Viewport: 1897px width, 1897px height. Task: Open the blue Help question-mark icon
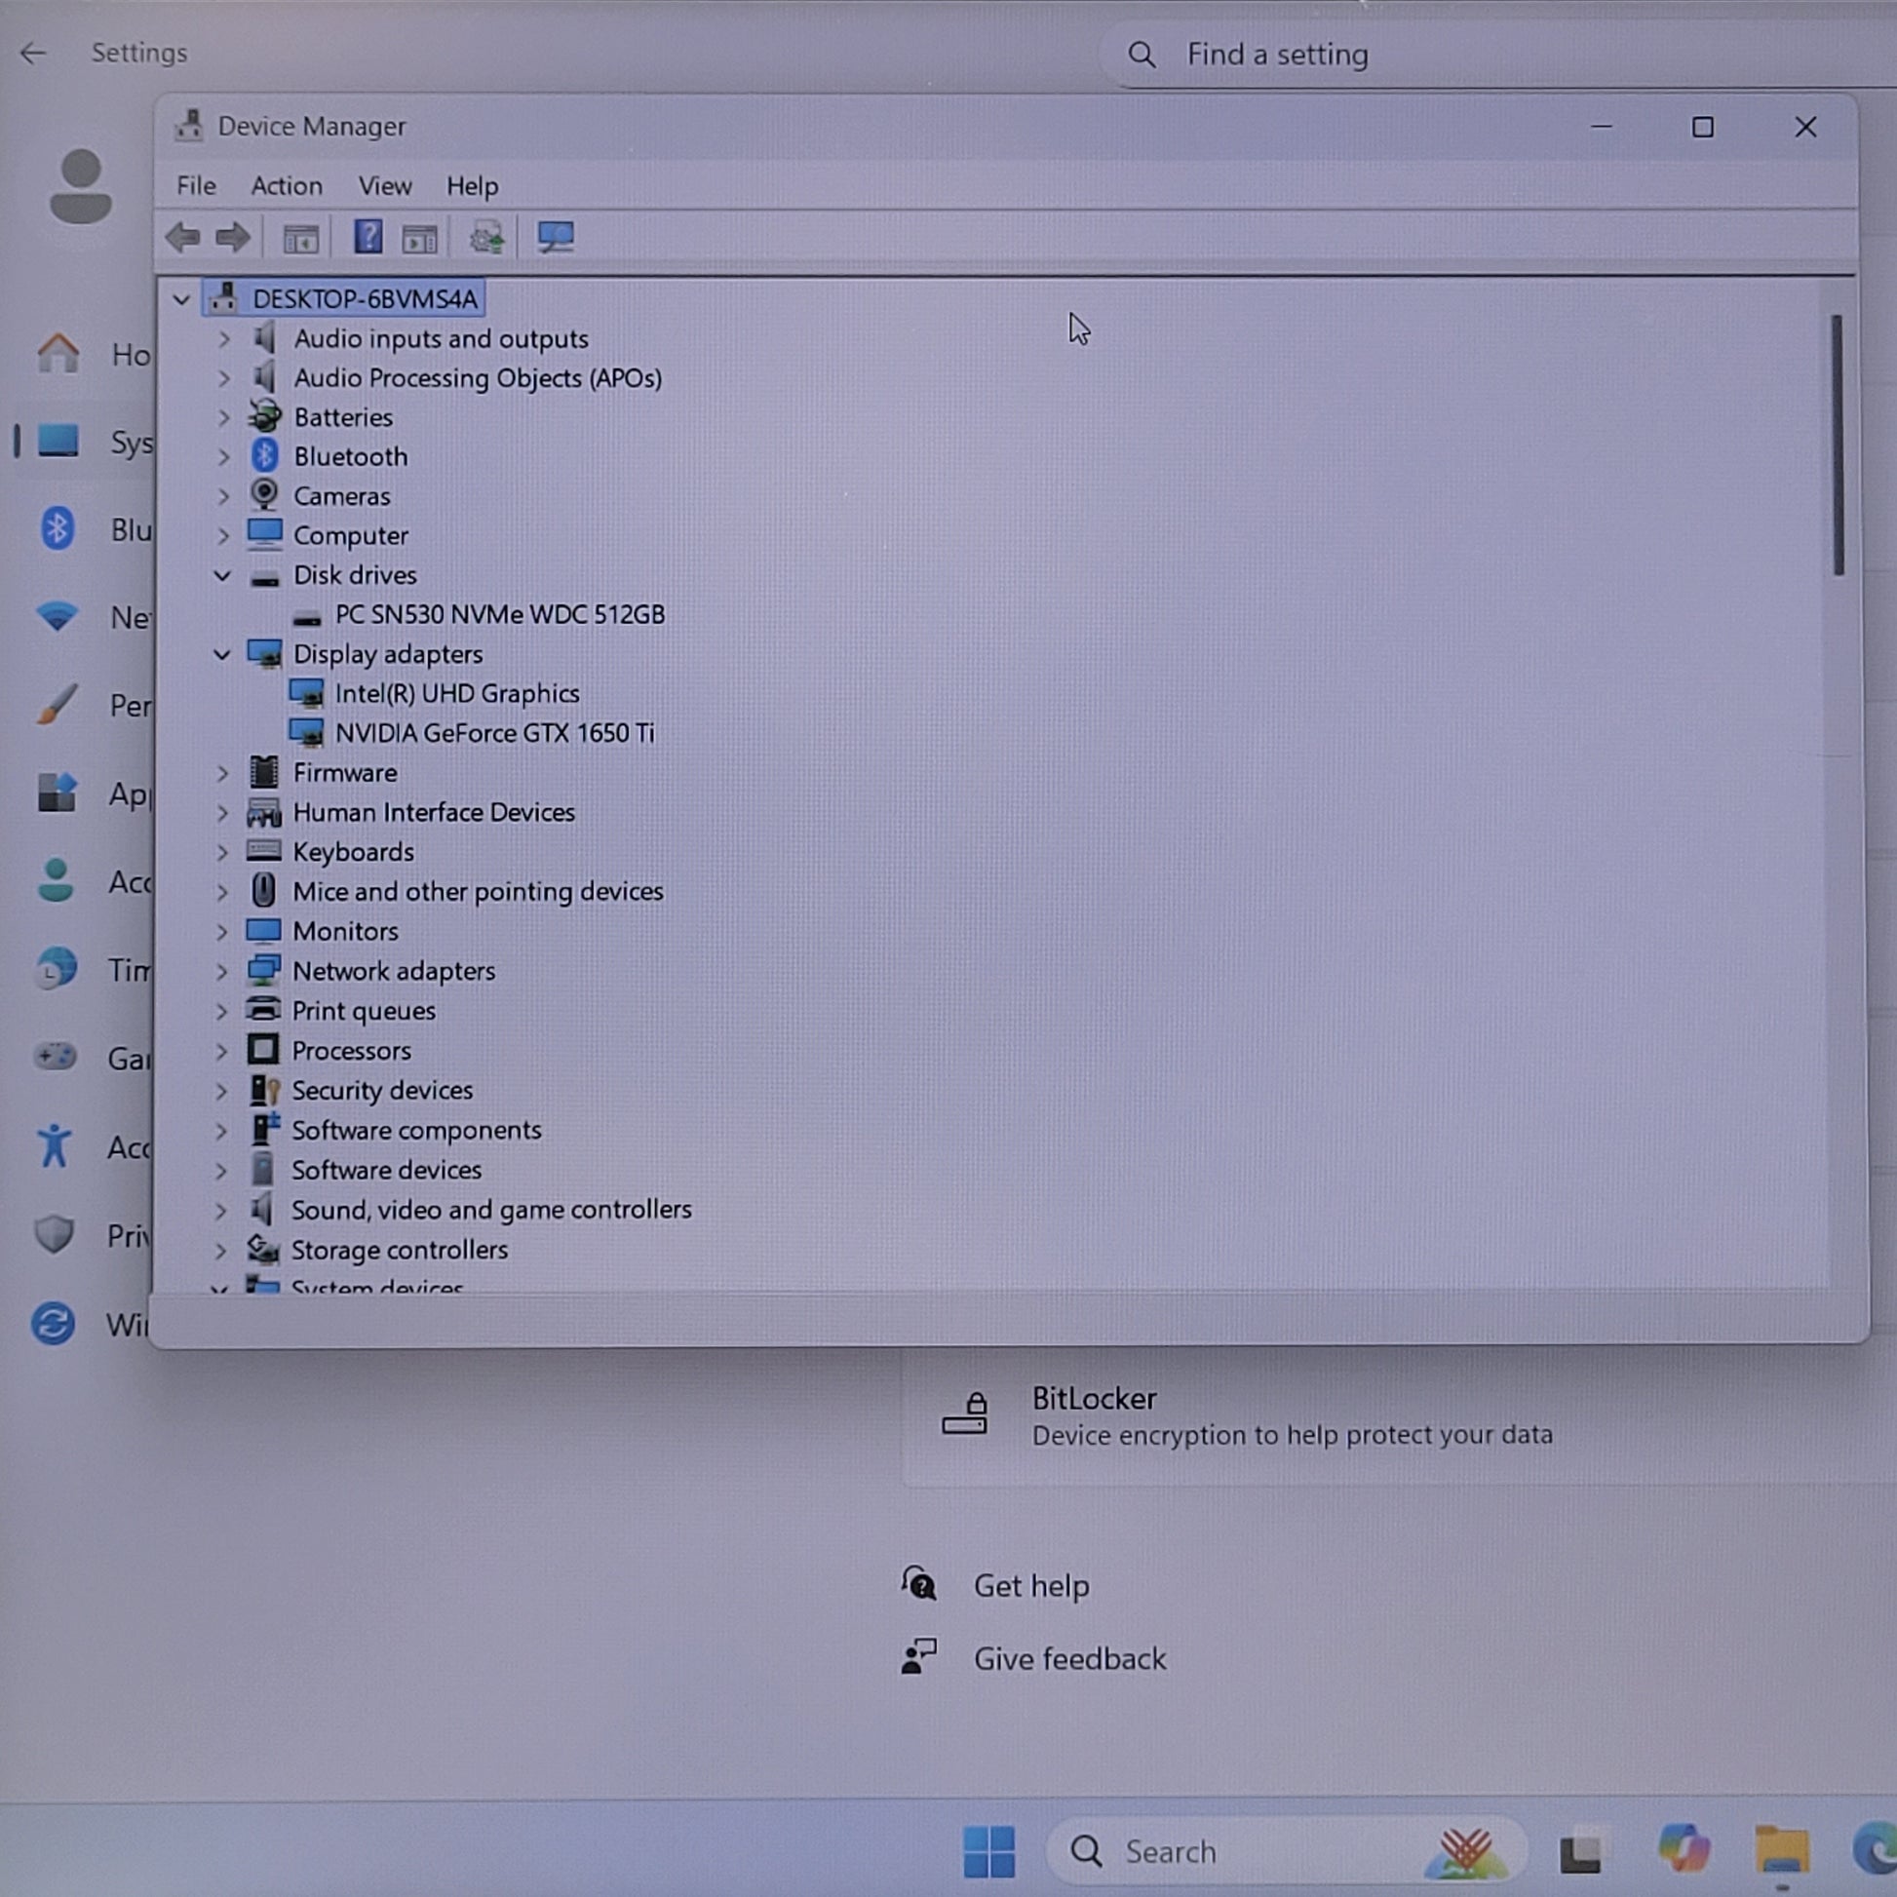[368, 237]
